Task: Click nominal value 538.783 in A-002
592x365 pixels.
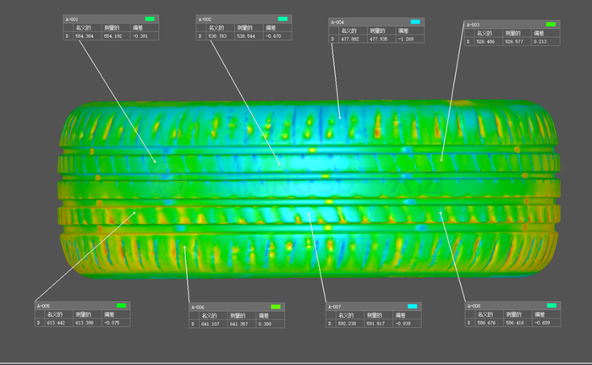Action: click(x=217, y=36)
